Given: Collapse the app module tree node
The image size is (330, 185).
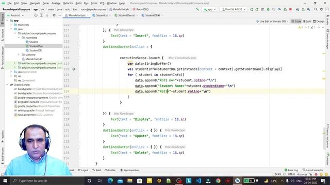Looking at the screenshot, I should [7, 21].
